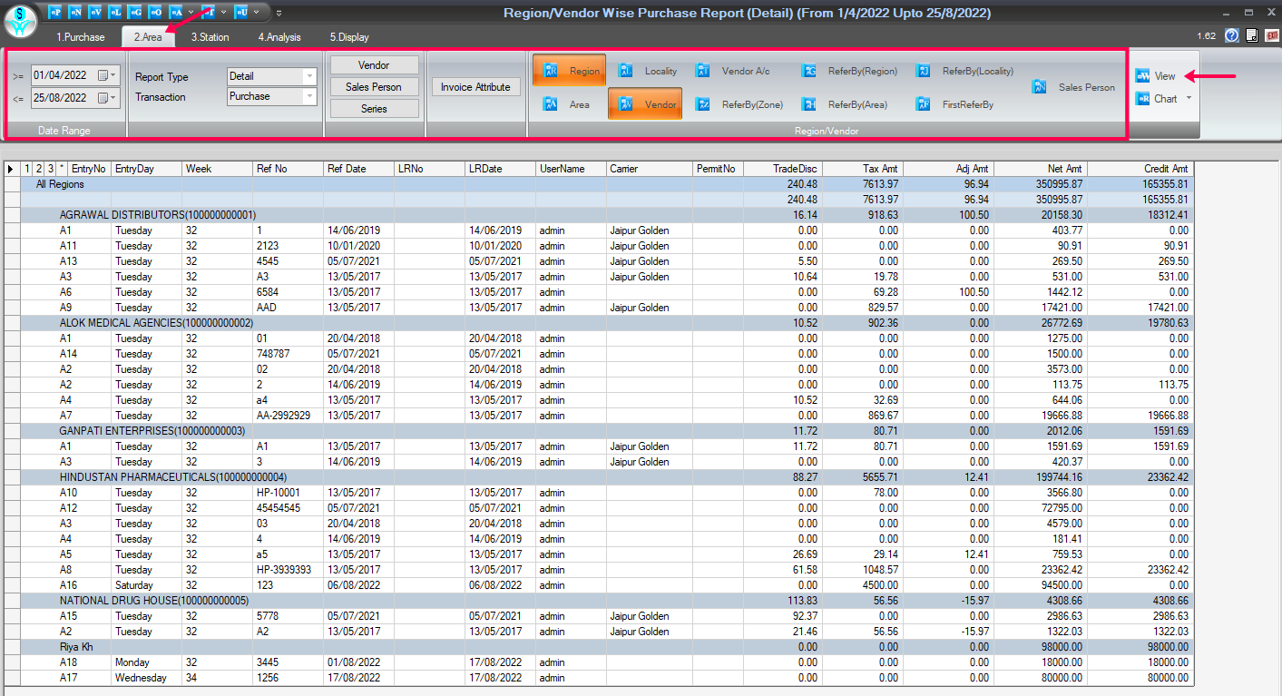The image size is (1282, 696).
Task: Click the N quick access icon
Action: (75, 13)
